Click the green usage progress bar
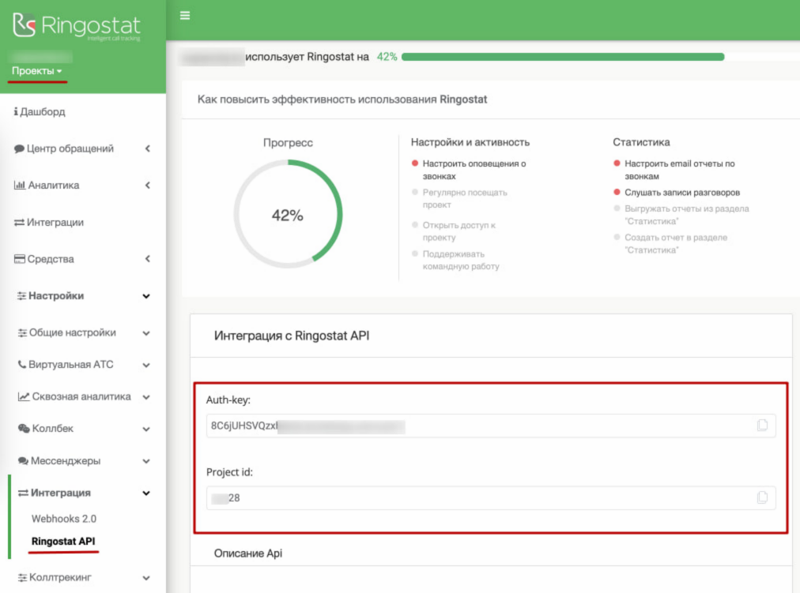 click(x=563, y=57)
